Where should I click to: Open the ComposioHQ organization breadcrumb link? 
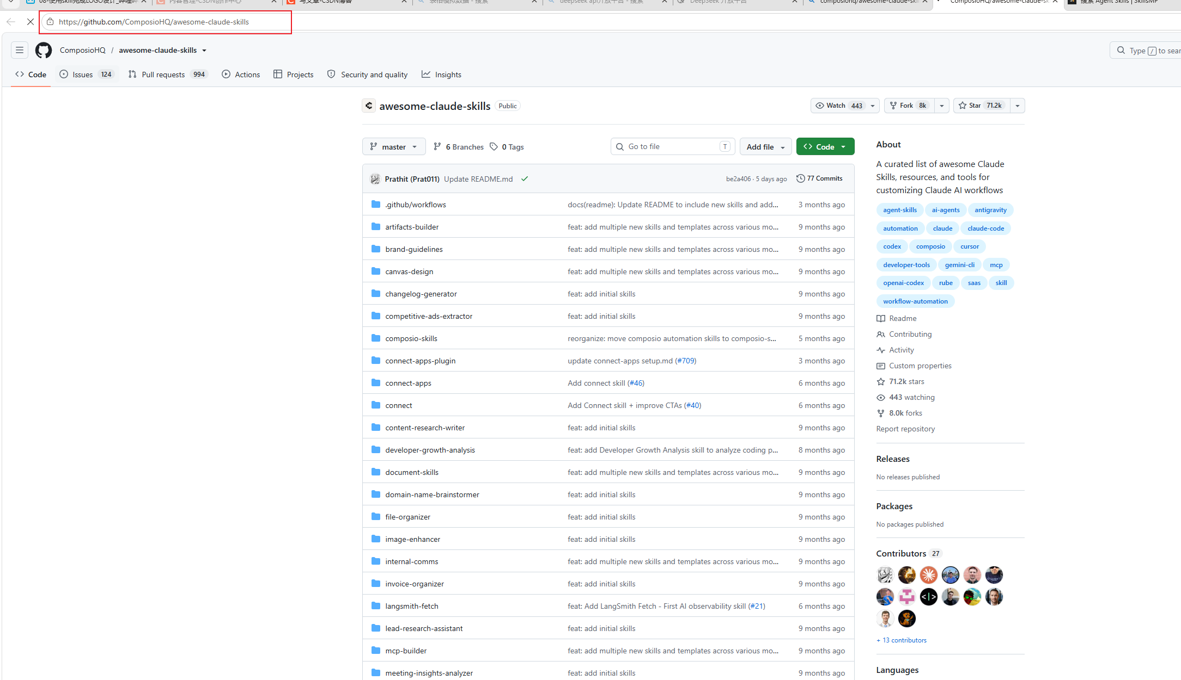tap(83, 50)
